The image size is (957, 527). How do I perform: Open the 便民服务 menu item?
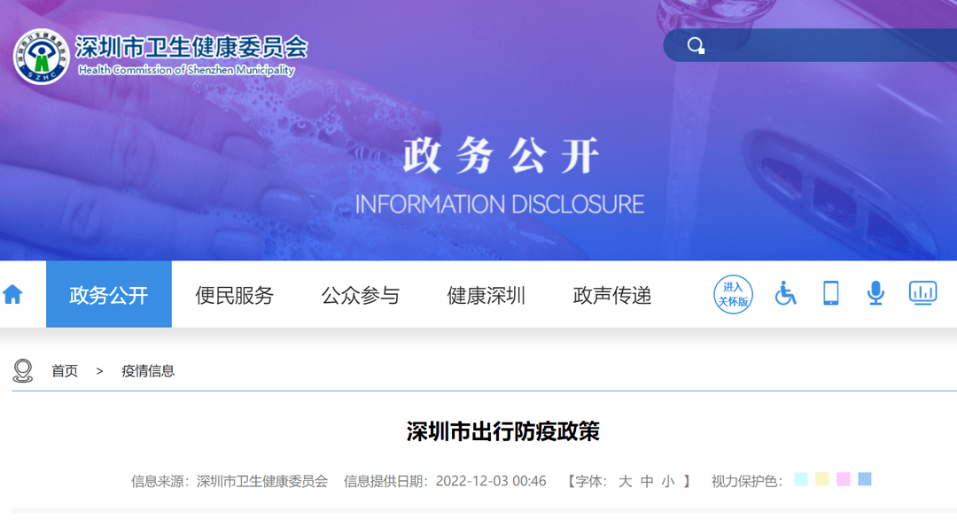[235, 295]
